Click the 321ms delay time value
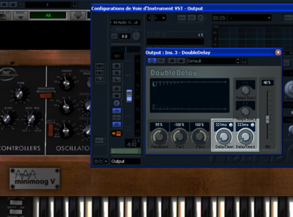Screen dimensions: 293x217 [221, 125]
